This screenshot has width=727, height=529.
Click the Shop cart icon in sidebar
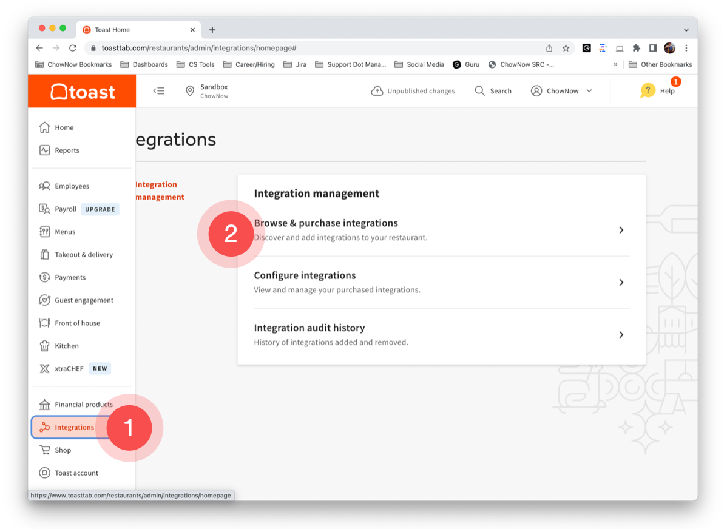click(x=44, y=450)
